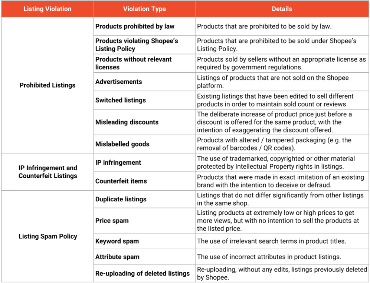
Task: Click the Details column header
Action: click(282, 9)
